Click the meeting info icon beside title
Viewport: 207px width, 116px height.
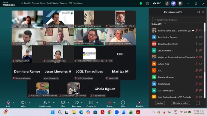pos(22,3)
